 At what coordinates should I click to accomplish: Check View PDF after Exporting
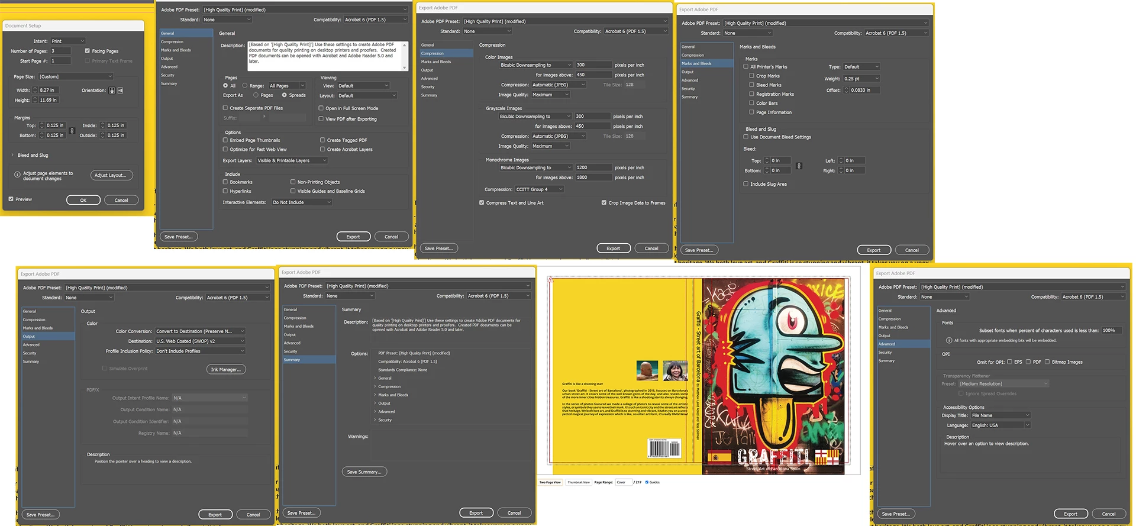point(321,119)
